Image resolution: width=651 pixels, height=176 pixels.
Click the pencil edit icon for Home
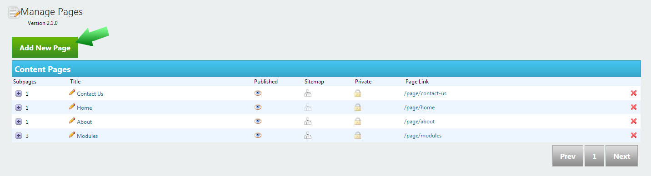click(x=72, y=107)
